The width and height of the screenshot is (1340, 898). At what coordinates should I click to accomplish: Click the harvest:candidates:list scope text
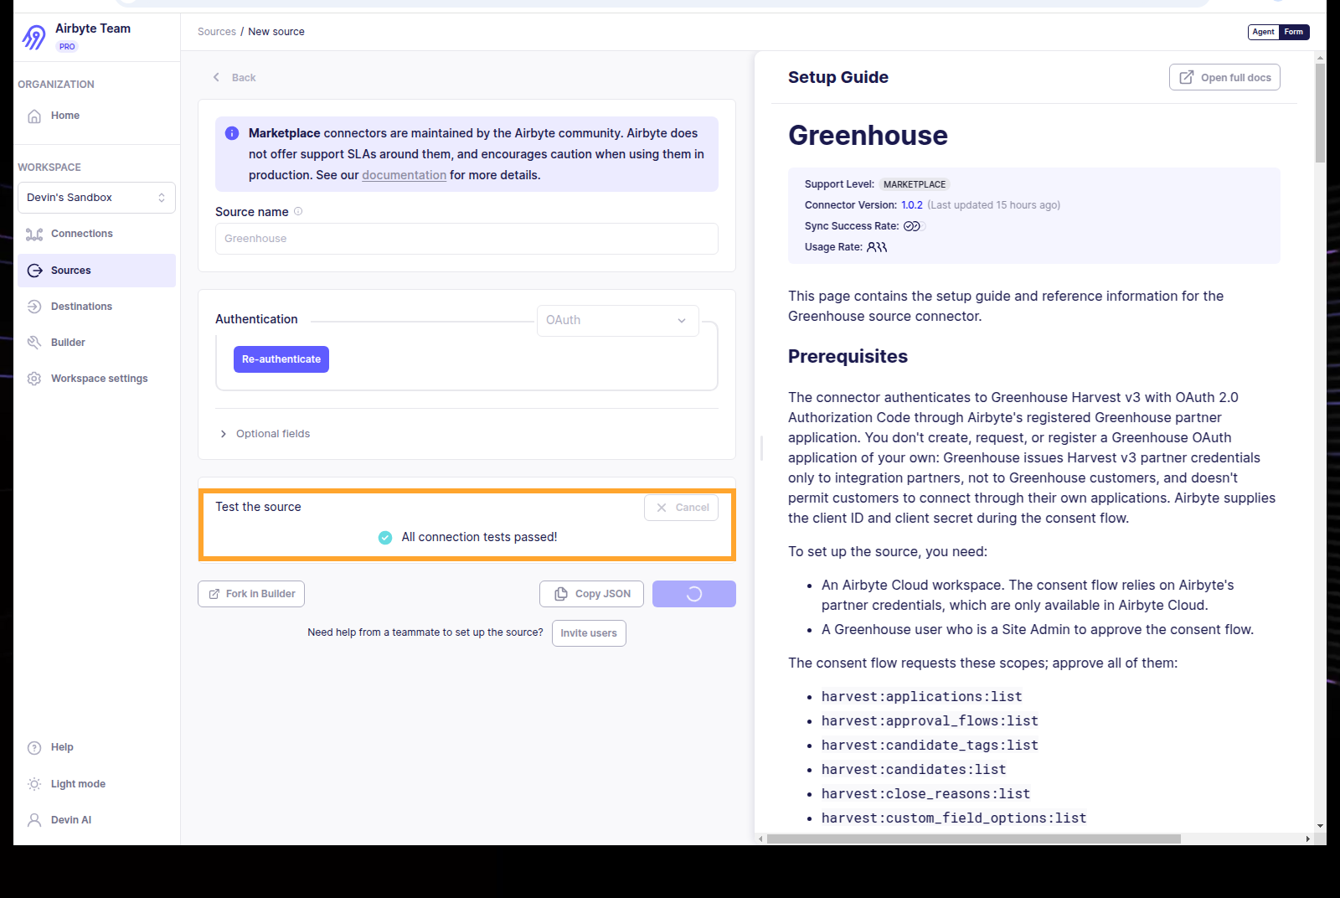(x=914, y=770)
